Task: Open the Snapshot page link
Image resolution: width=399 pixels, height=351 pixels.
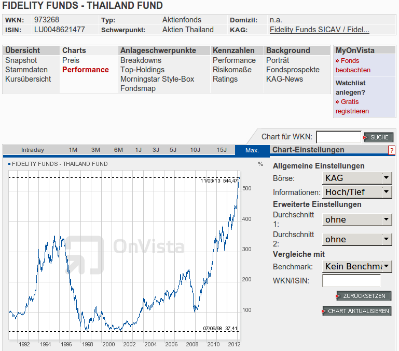Action: pyautogui.click(x=21, y=60)
